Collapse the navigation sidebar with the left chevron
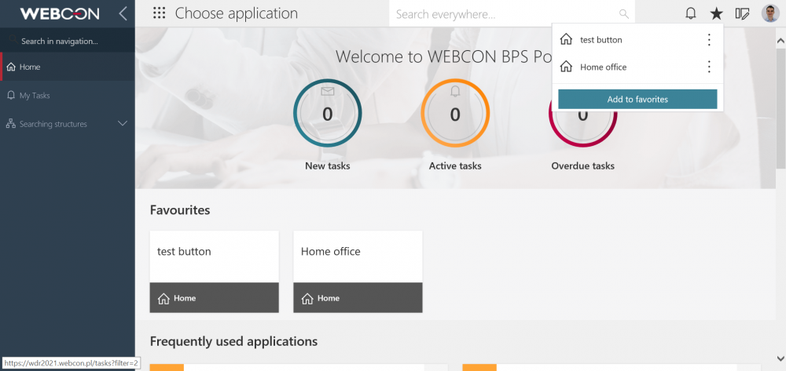786x371 pixels. tap(123, 13)
